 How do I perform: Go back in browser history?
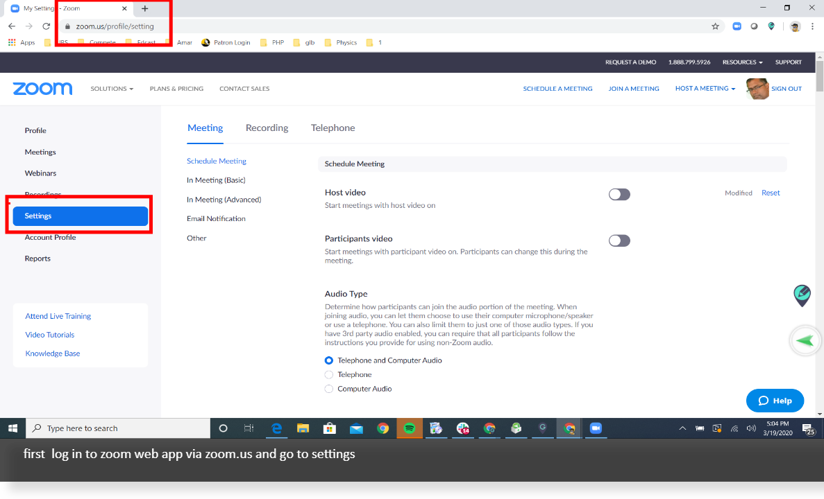(12, 26)
